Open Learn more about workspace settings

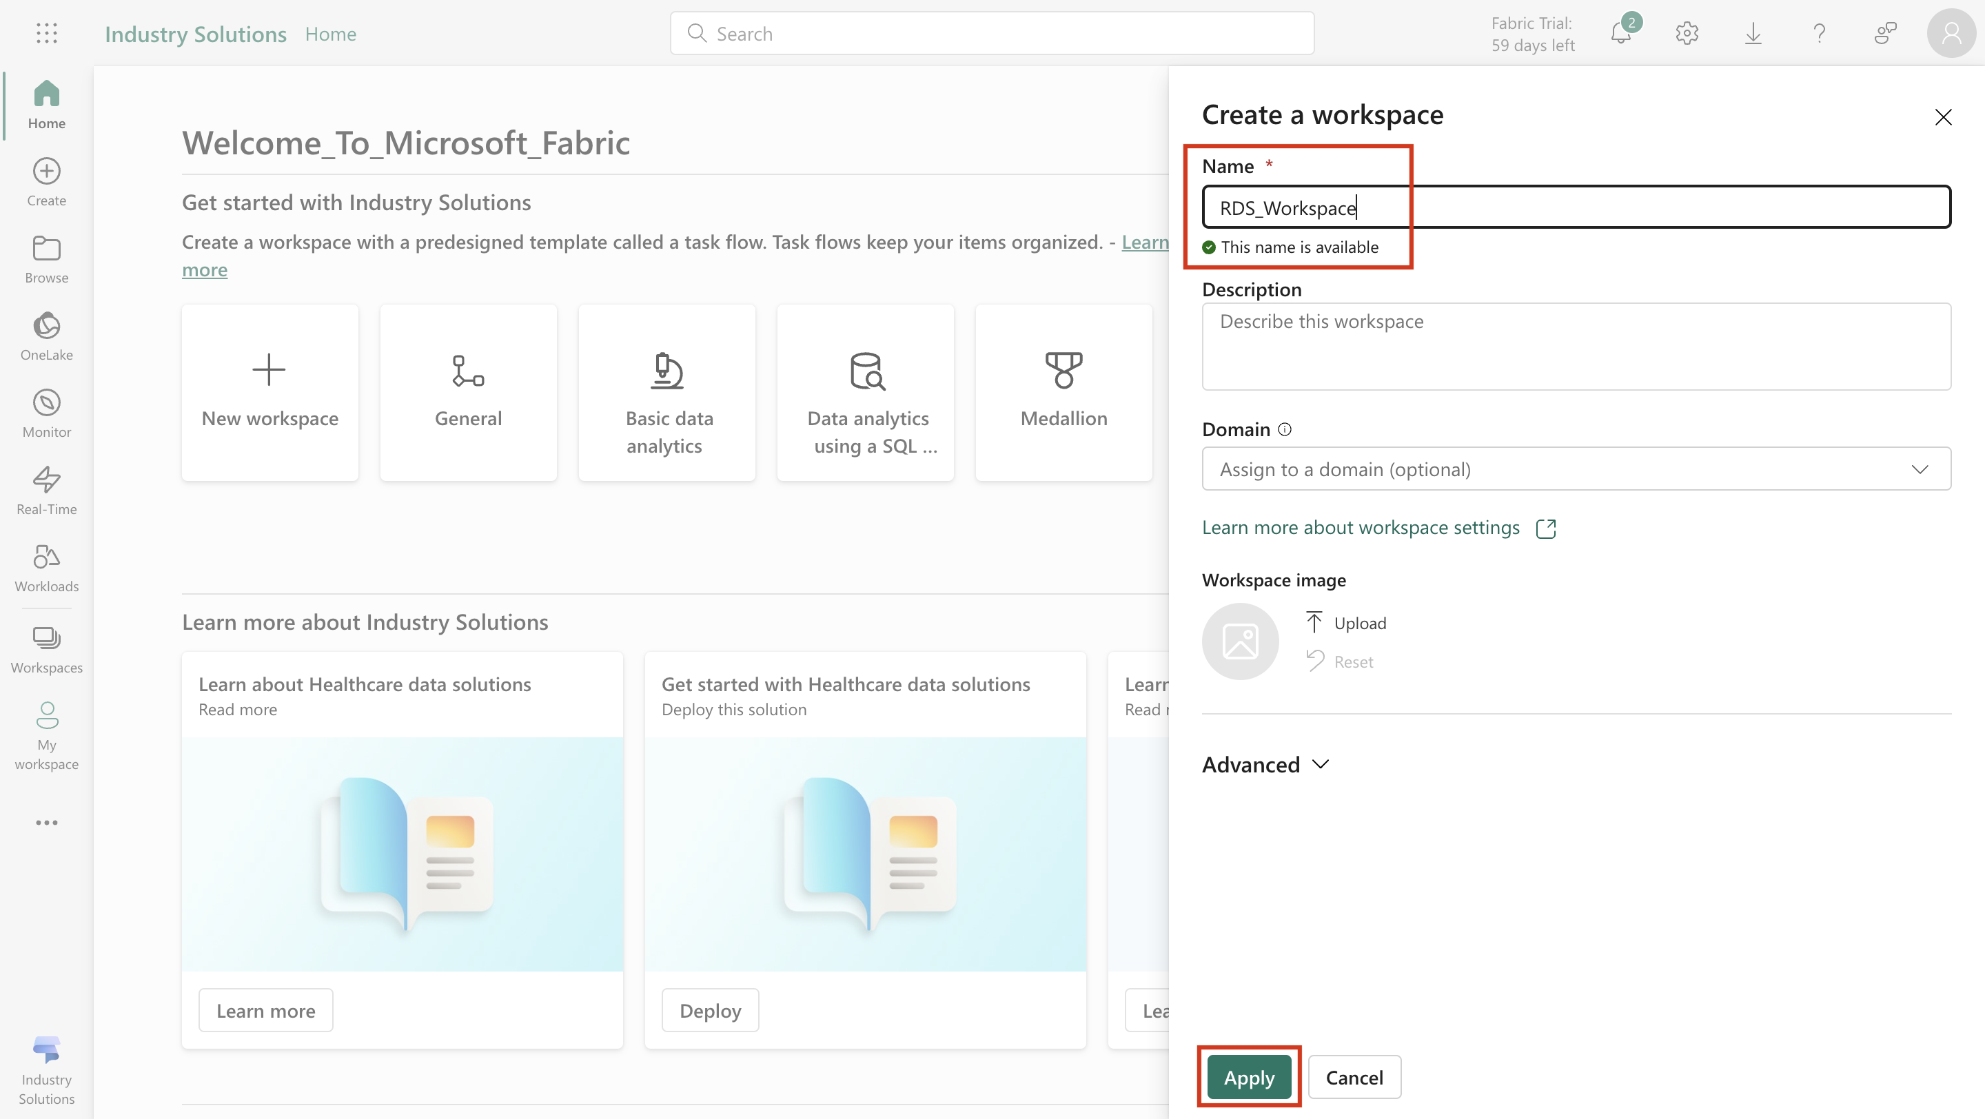1360,528
